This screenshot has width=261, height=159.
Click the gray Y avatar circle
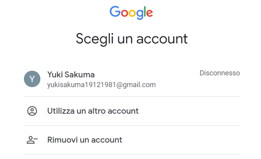[32, 79]
